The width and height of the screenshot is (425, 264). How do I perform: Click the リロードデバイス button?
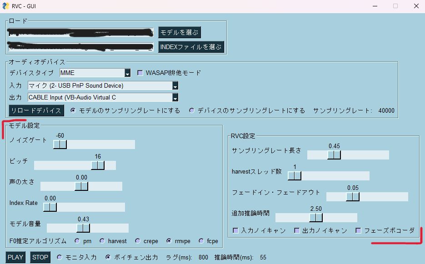[36, 110]
